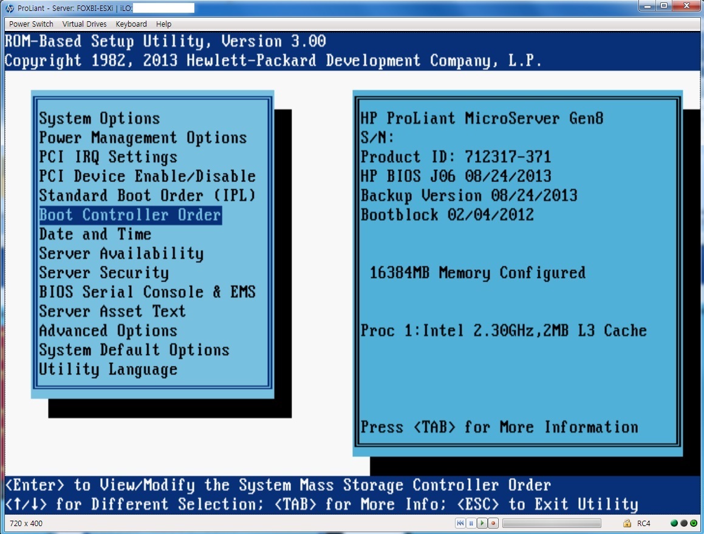Select System Options in setup menu
The width and height of the screenshot is (704, 534).
[x=99, y=118]
